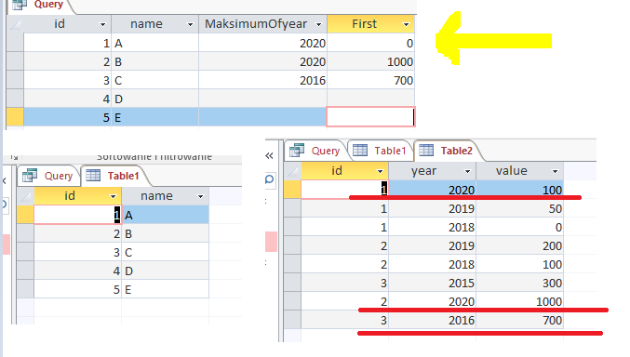Screen dimensions: 630x357
Task: Click the Query icon on top tab
Action: pyautogui.click(x=20, y=5)
